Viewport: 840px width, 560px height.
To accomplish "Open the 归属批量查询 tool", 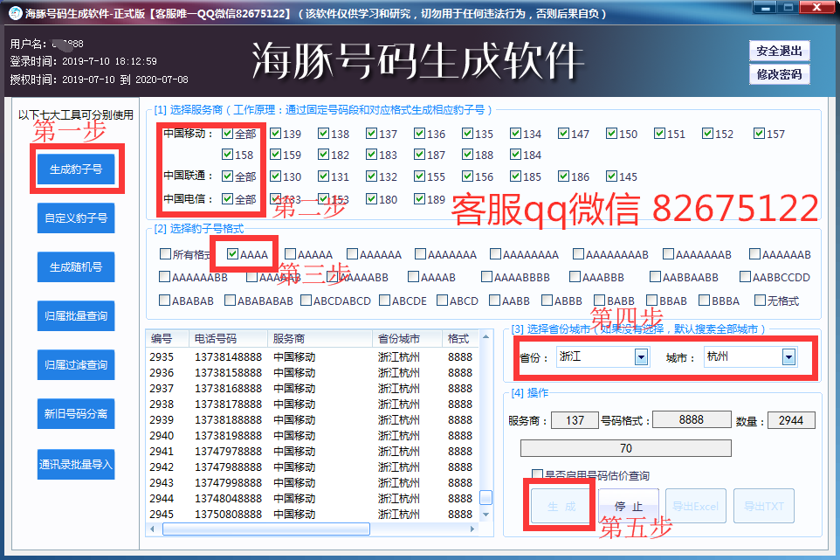I will [x=76, y=315].
